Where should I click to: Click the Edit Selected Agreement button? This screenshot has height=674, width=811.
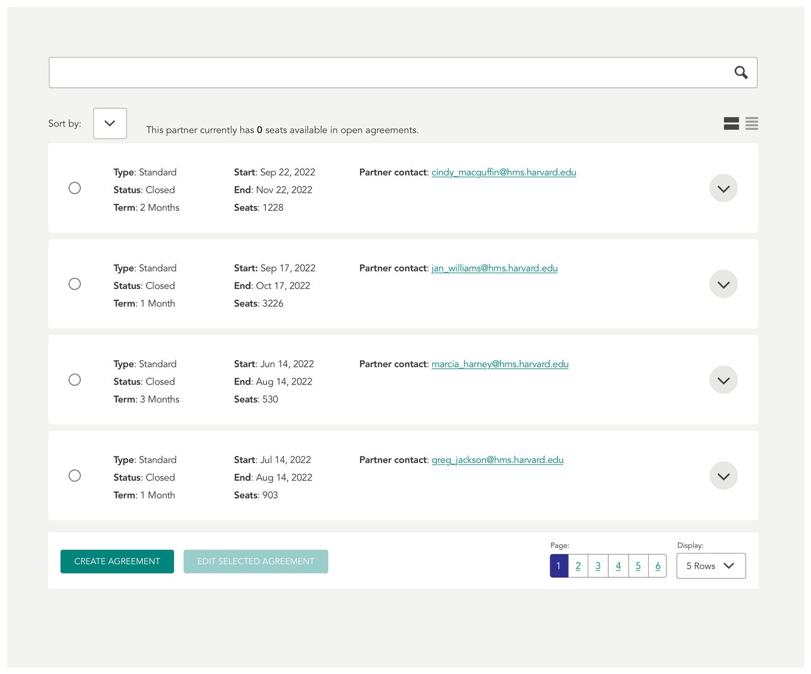click(x=256, y=562)
